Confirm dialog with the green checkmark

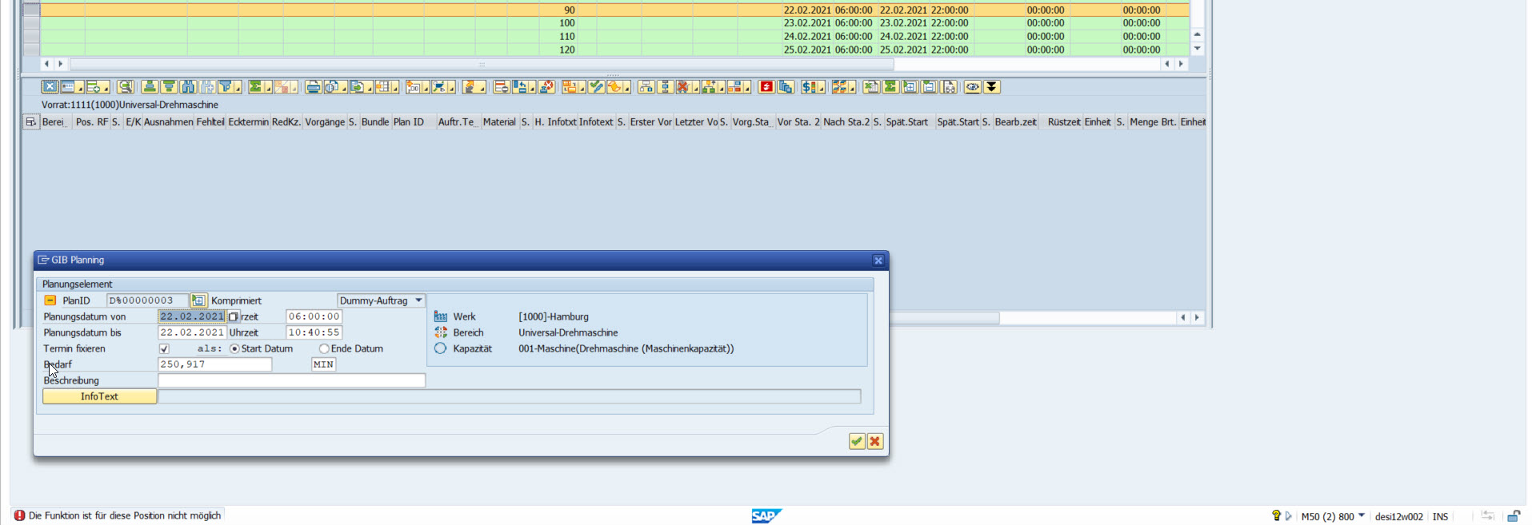point(857,441)
